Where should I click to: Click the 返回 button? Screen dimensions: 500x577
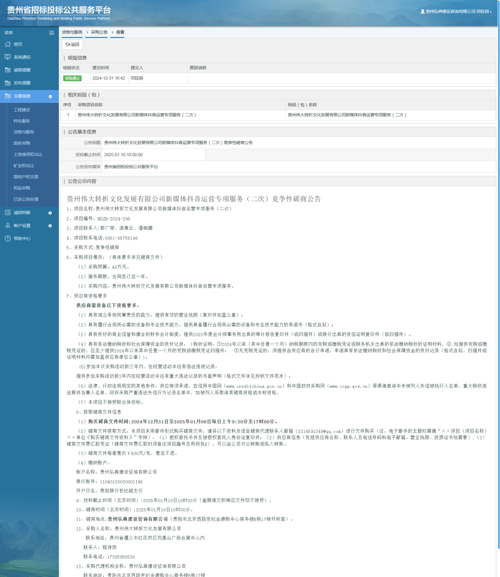[72, 45]
